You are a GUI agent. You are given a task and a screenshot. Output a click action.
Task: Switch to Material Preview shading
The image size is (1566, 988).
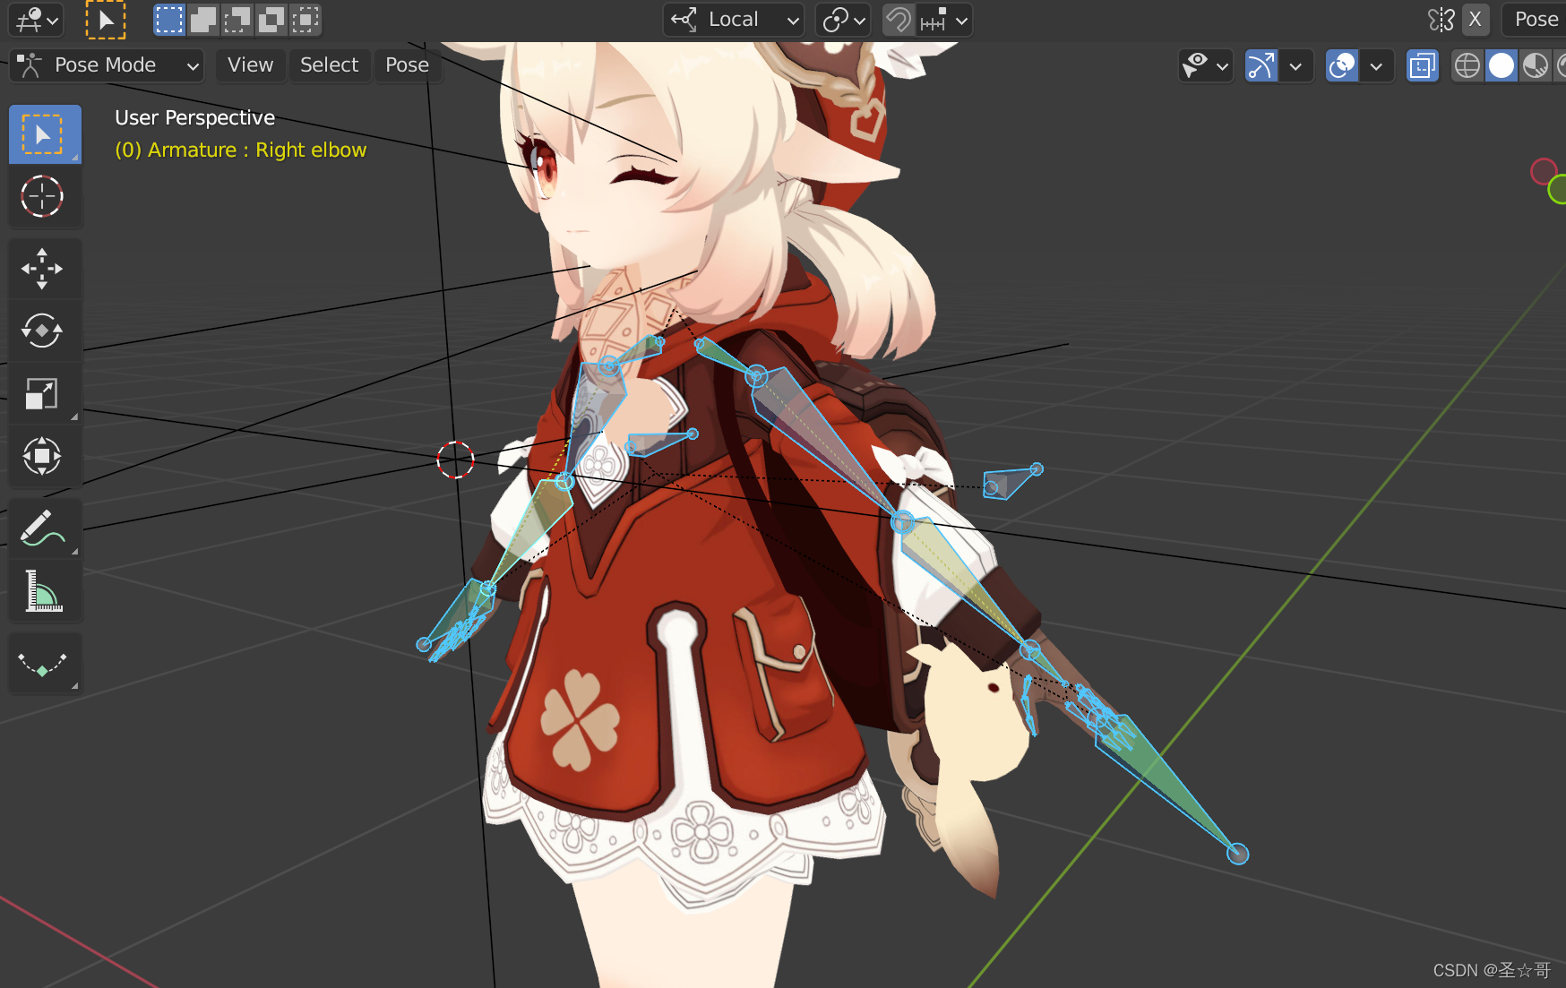click(x=1536, y=65)
